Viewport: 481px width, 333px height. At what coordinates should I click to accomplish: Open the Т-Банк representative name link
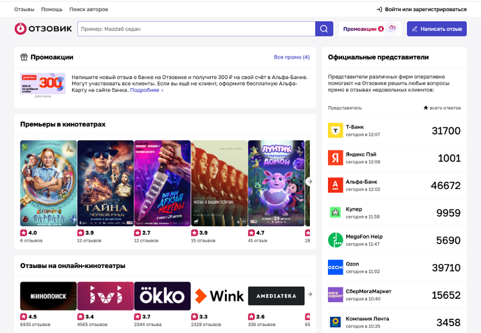pyautogui.click(x=354, y=127)
